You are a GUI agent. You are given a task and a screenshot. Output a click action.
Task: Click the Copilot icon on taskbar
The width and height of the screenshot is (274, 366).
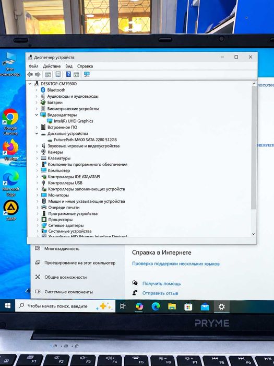click(x=139, y=306)
